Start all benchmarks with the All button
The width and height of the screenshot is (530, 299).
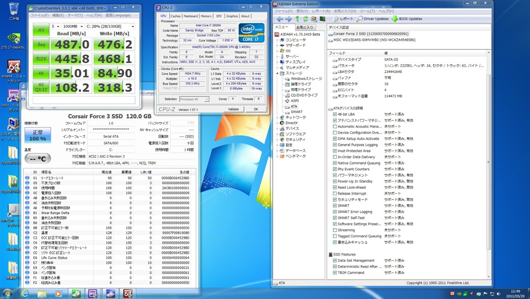[x=41, y=30]
